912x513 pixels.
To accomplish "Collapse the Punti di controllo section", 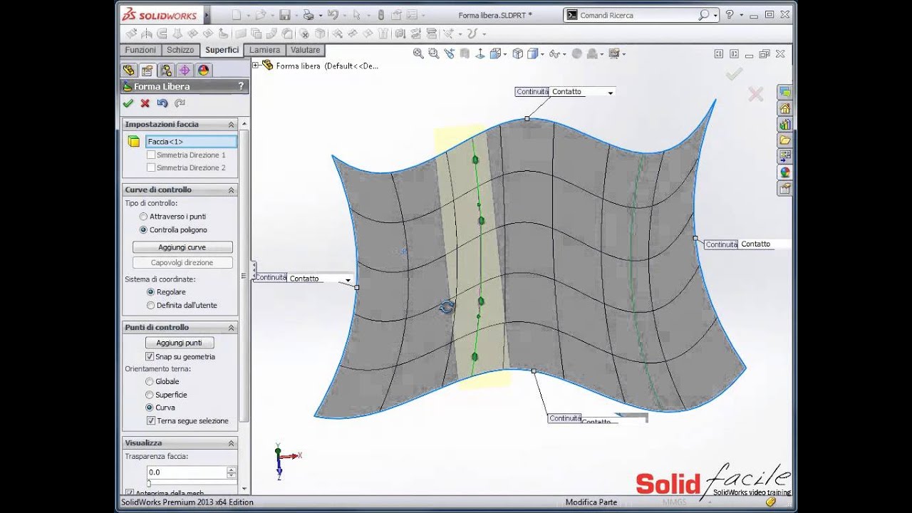I will pyautogui.click(x=231, y=327).
